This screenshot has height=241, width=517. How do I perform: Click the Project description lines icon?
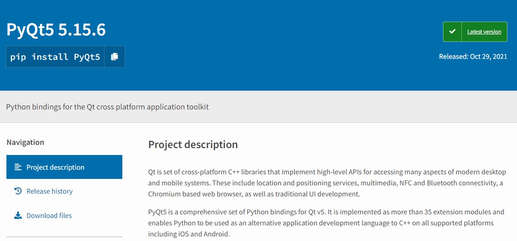18,167
